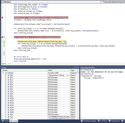Open the Breakpoints tab
125x123 pixels.
[x=114, y=121]
